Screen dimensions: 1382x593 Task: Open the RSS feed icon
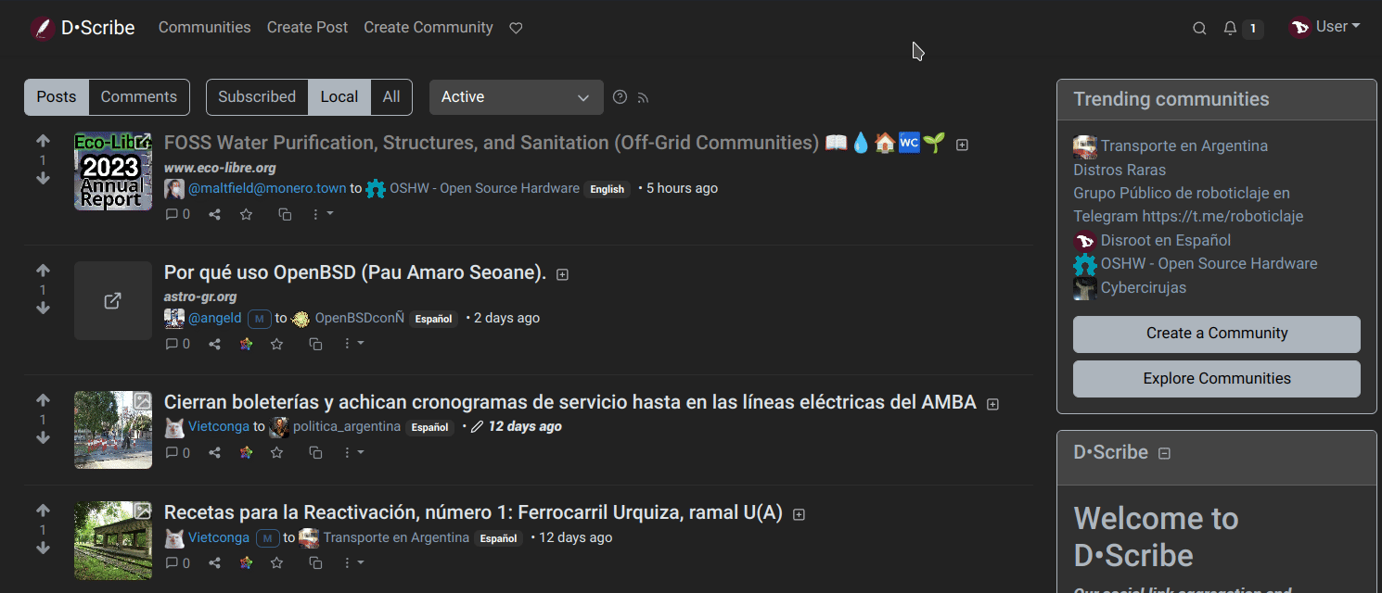click(x=643, y=97)
